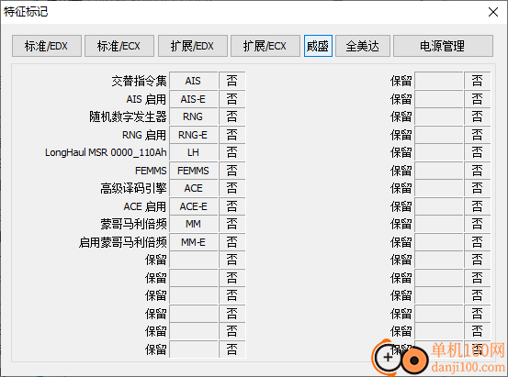Click the FEMMS row label
Image resolution: width=508 pixels, height=377 pixels.
(x=151, y=171)
